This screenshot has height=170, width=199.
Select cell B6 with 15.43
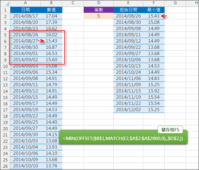[x=51, y=41]
